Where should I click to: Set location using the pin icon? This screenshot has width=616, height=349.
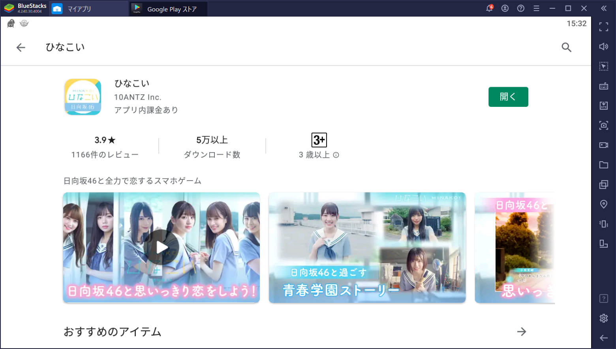click(604, 204)
